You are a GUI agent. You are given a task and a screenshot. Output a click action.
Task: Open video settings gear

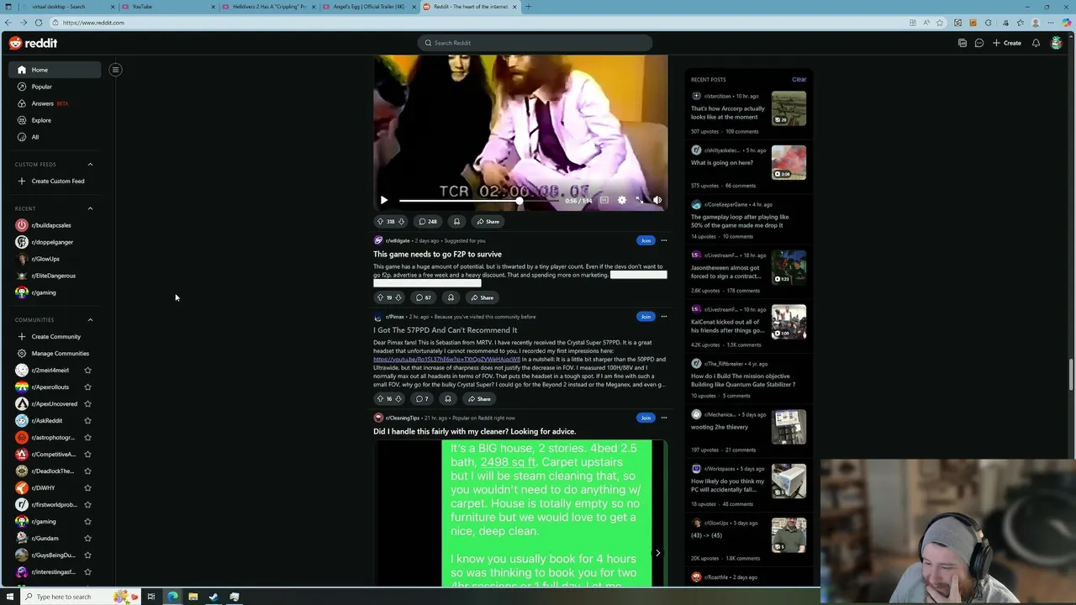point(621,200)
